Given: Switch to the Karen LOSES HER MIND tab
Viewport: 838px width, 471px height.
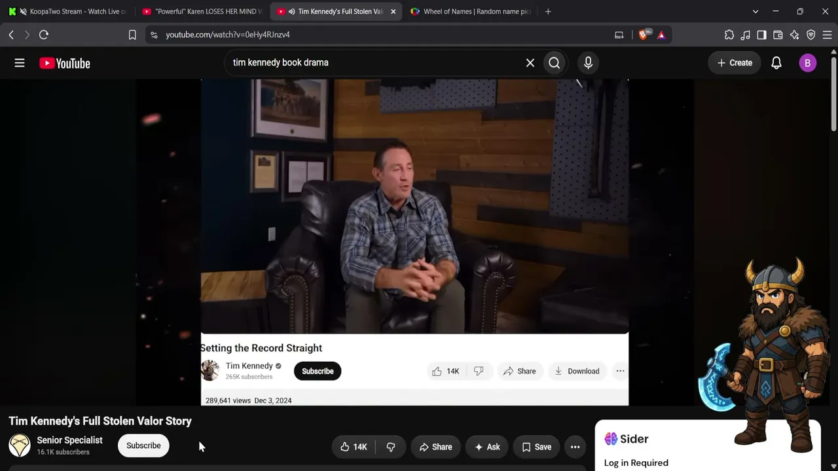Looking at the screenshot, I should pos(202,11).
